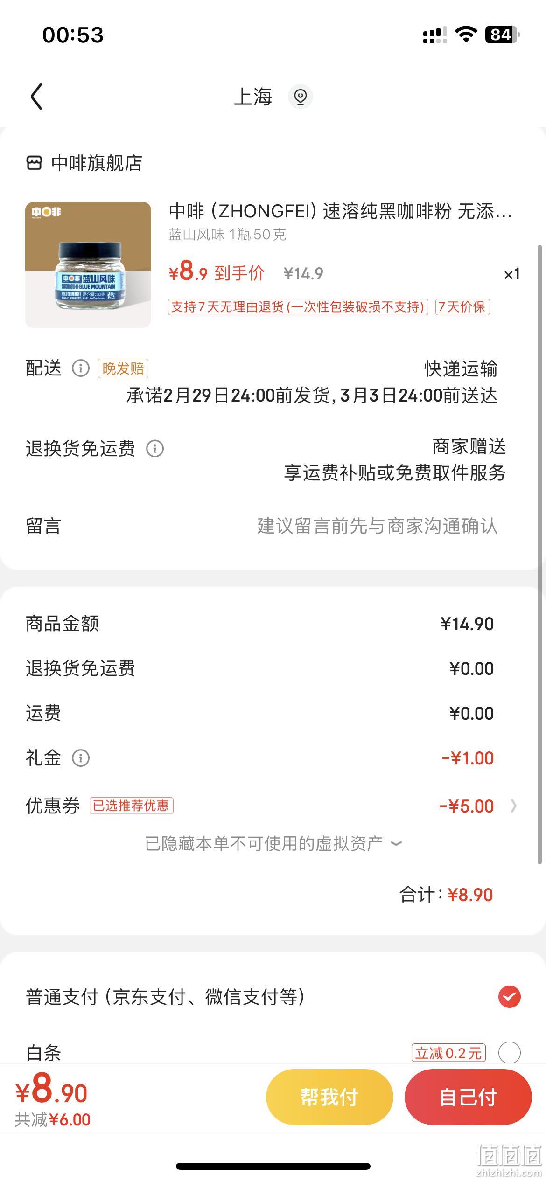Tap the 帮我付 button
Image resolution: width=546 pixels, height=1181 pixels.
(x=329, y=1097)
